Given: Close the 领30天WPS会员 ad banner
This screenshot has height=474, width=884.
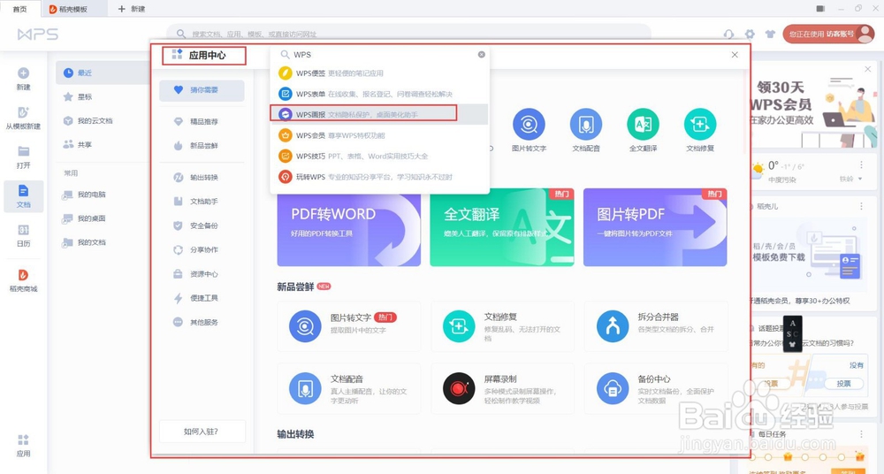Looking at the screenshot, I should click(868, 69).
